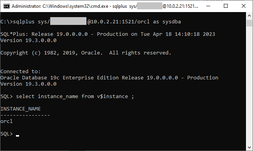Click the vertical scrollbar thumb
This screenshot has width=253, height=151.
point(249,23)
